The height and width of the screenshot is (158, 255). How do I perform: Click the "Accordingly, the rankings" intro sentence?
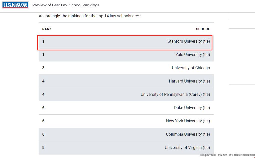click(90, 16)
